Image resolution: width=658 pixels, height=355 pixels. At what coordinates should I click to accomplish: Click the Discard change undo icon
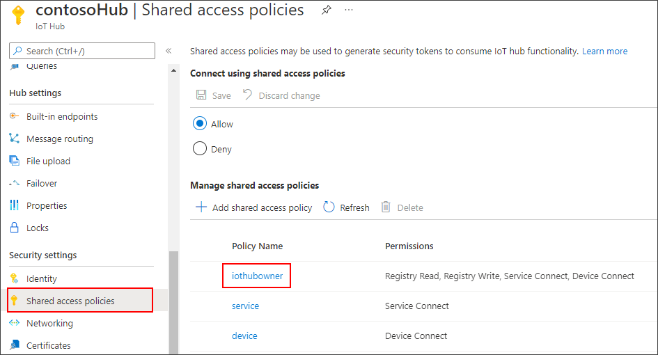tap(247, 95)
